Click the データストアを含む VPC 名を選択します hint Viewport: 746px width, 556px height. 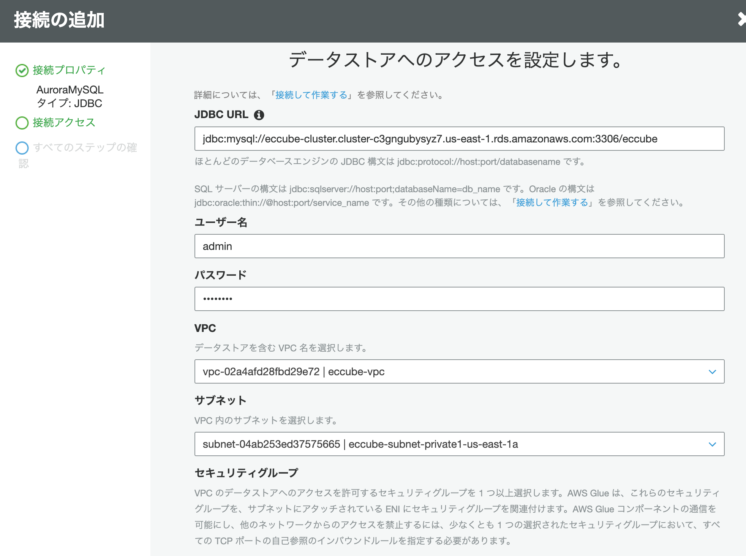281,348
